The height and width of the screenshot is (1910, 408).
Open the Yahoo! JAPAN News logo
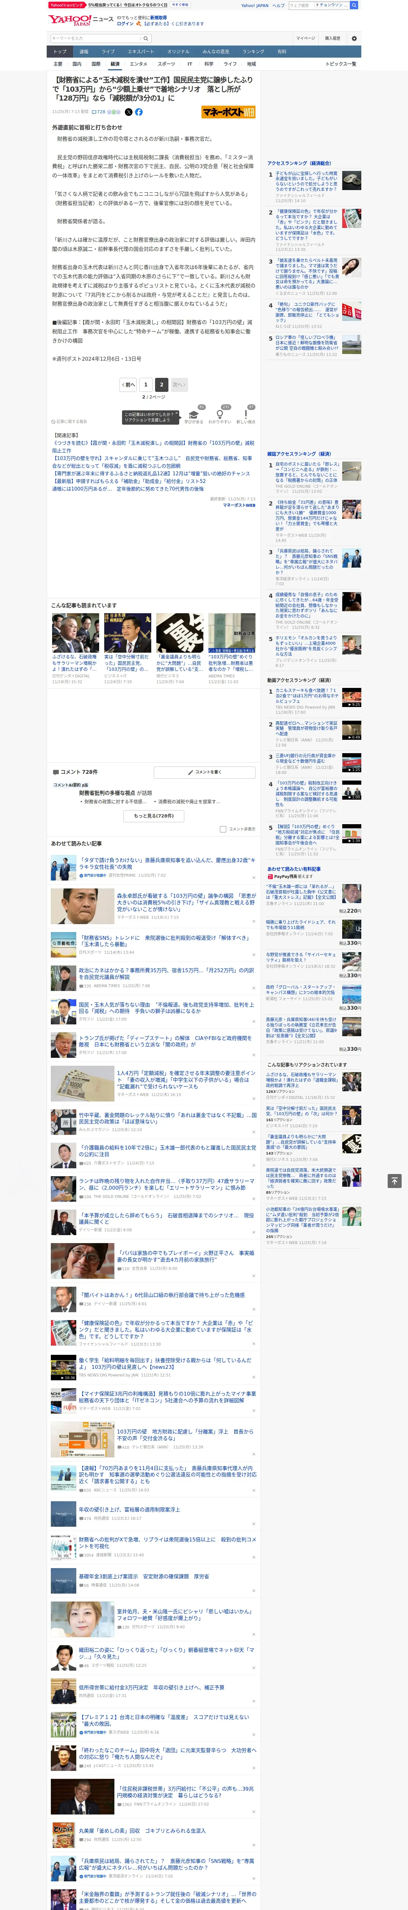point(80,20)
